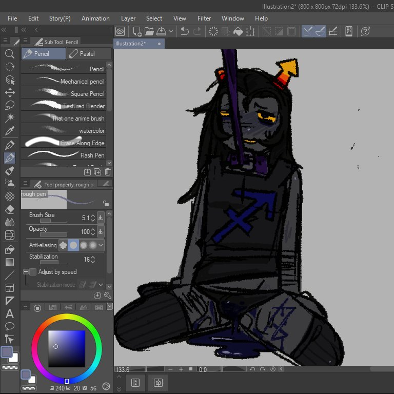Choose the Mechanical pencil brush
This screenshot has width=394, height=394.
pos(63,81)
